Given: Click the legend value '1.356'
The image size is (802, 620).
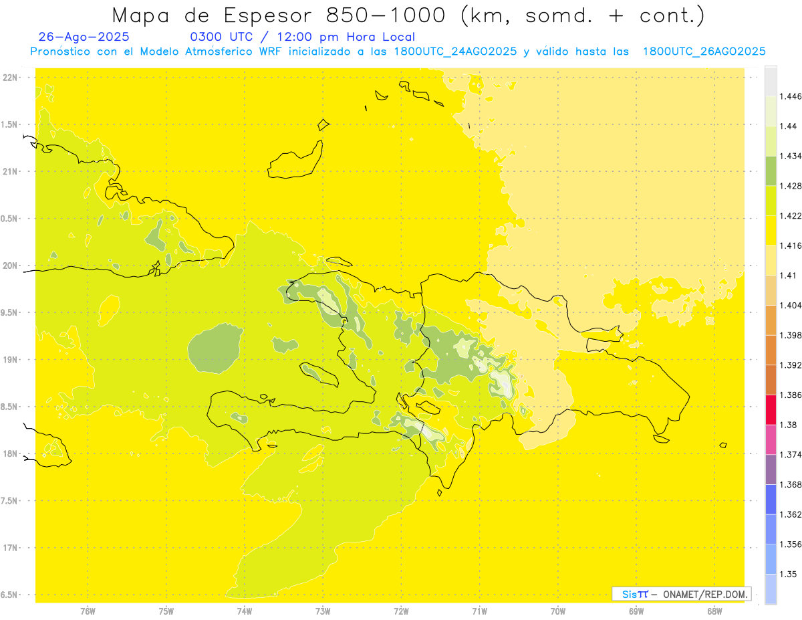Looking at the screenshot, I should pos(791,544).
